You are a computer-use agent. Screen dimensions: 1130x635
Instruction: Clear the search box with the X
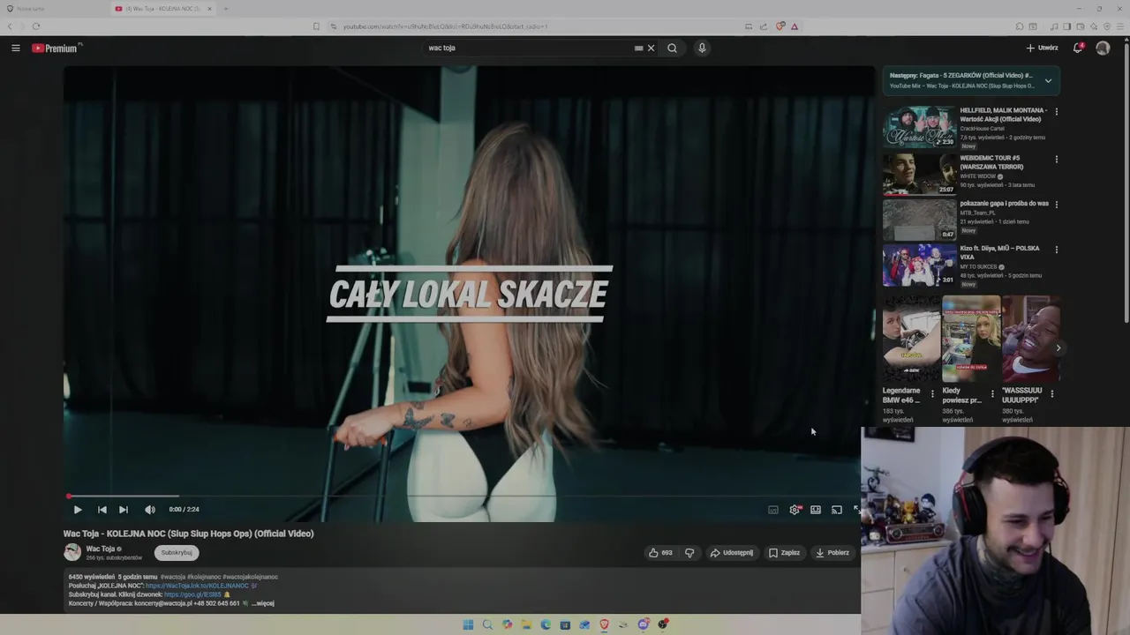[652, 49]
